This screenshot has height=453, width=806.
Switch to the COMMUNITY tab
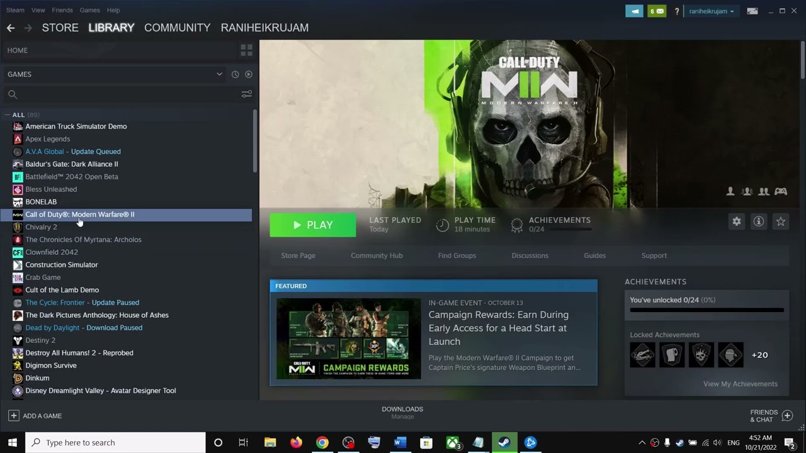[x=177, y=28]
